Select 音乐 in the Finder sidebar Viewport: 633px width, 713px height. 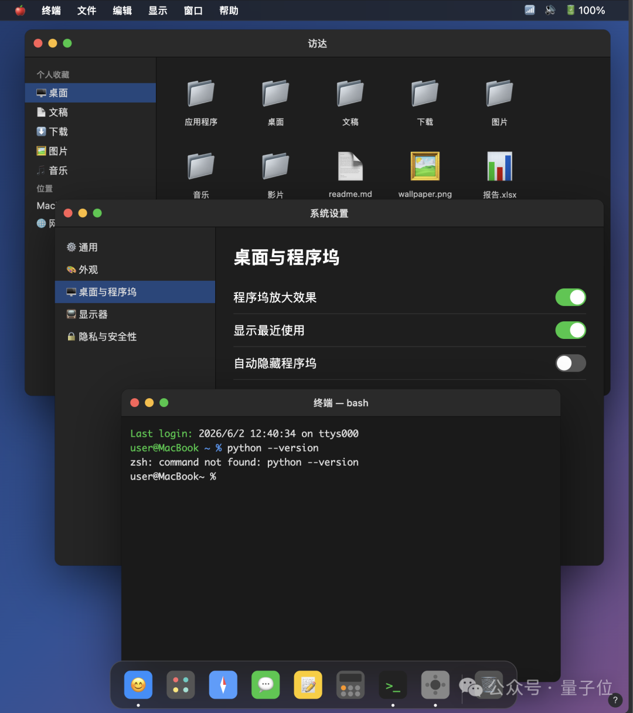[x=90, y=170]
